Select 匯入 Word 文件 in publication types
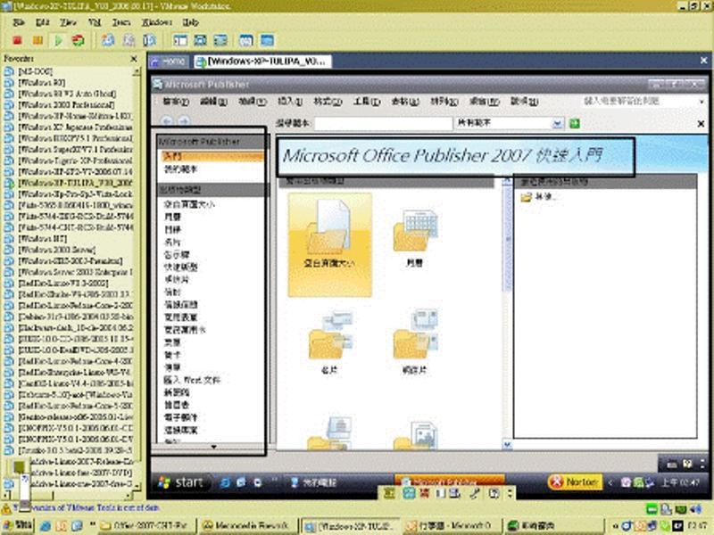The width and height of the screenshot is (714, 535). tap(192, 380)
